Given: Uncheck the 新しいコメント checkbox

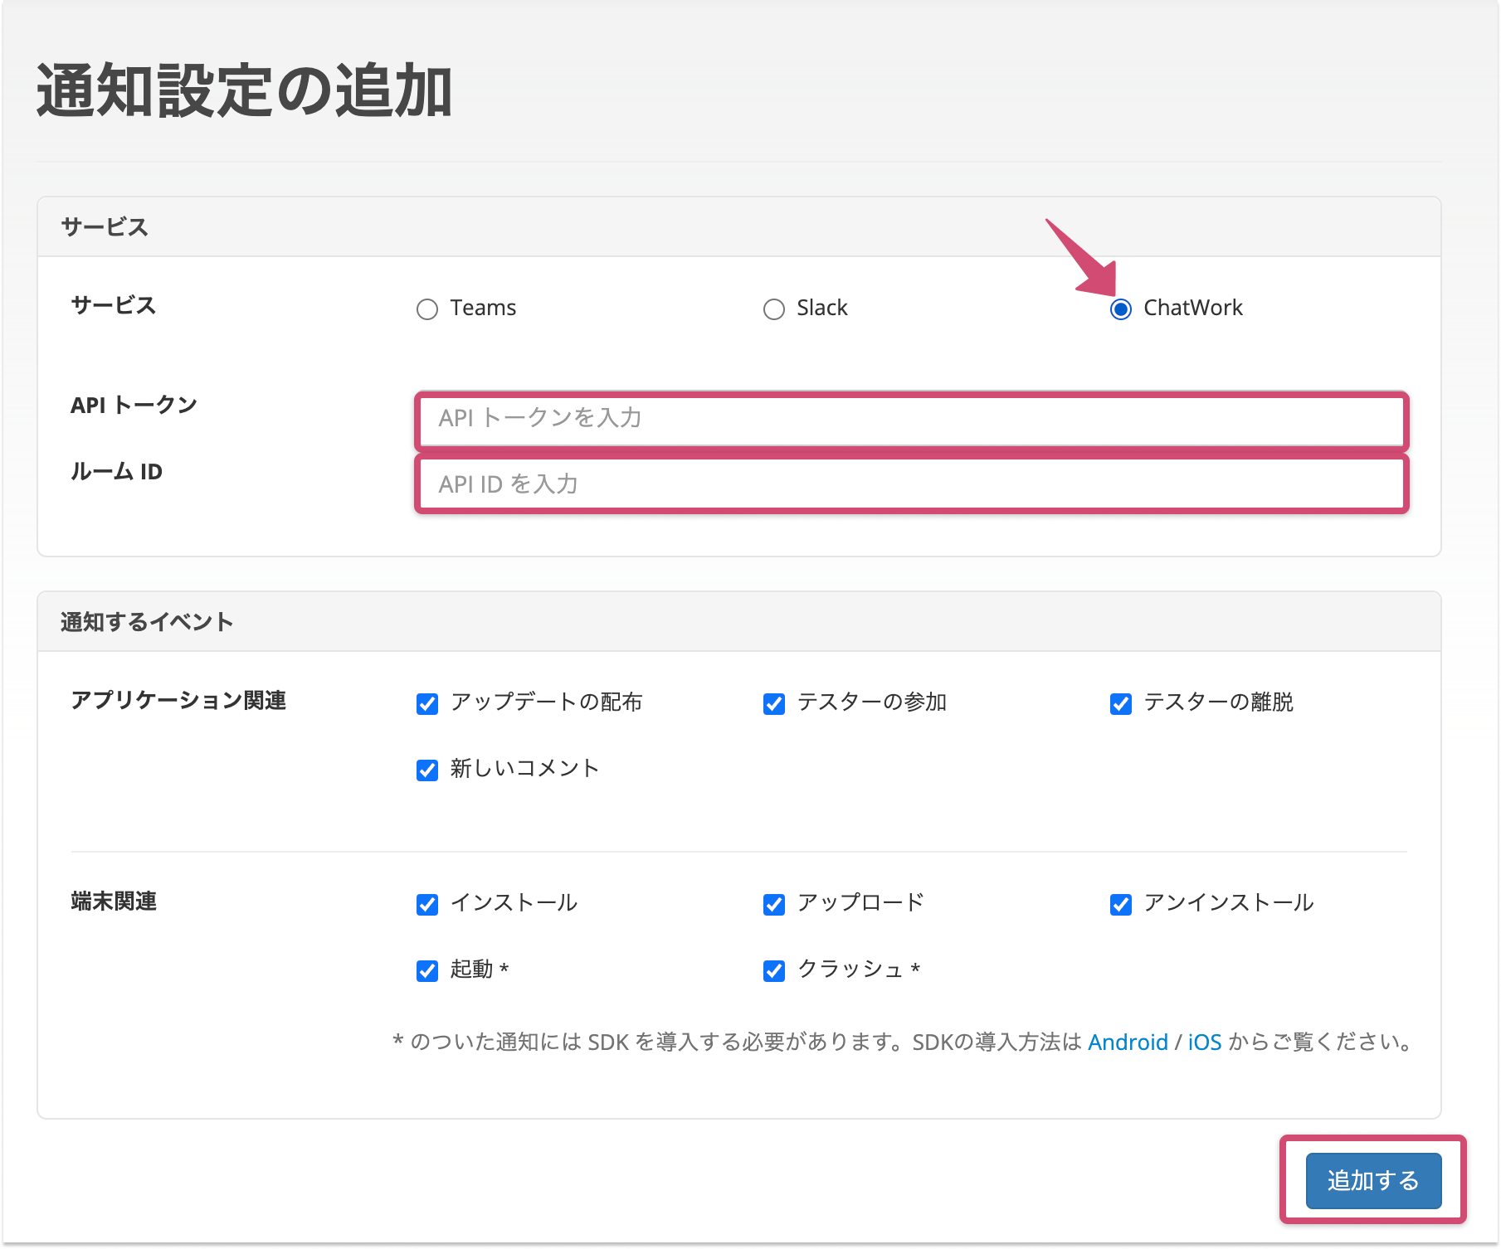Looking at the screenshot, I should click(x=427, y=770).
